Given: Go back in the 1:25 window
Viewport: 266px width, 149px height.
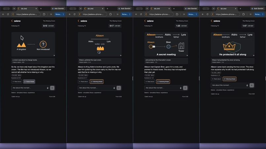Looking at the screenshot, I should pyautogui.click(x=136, y=14).
